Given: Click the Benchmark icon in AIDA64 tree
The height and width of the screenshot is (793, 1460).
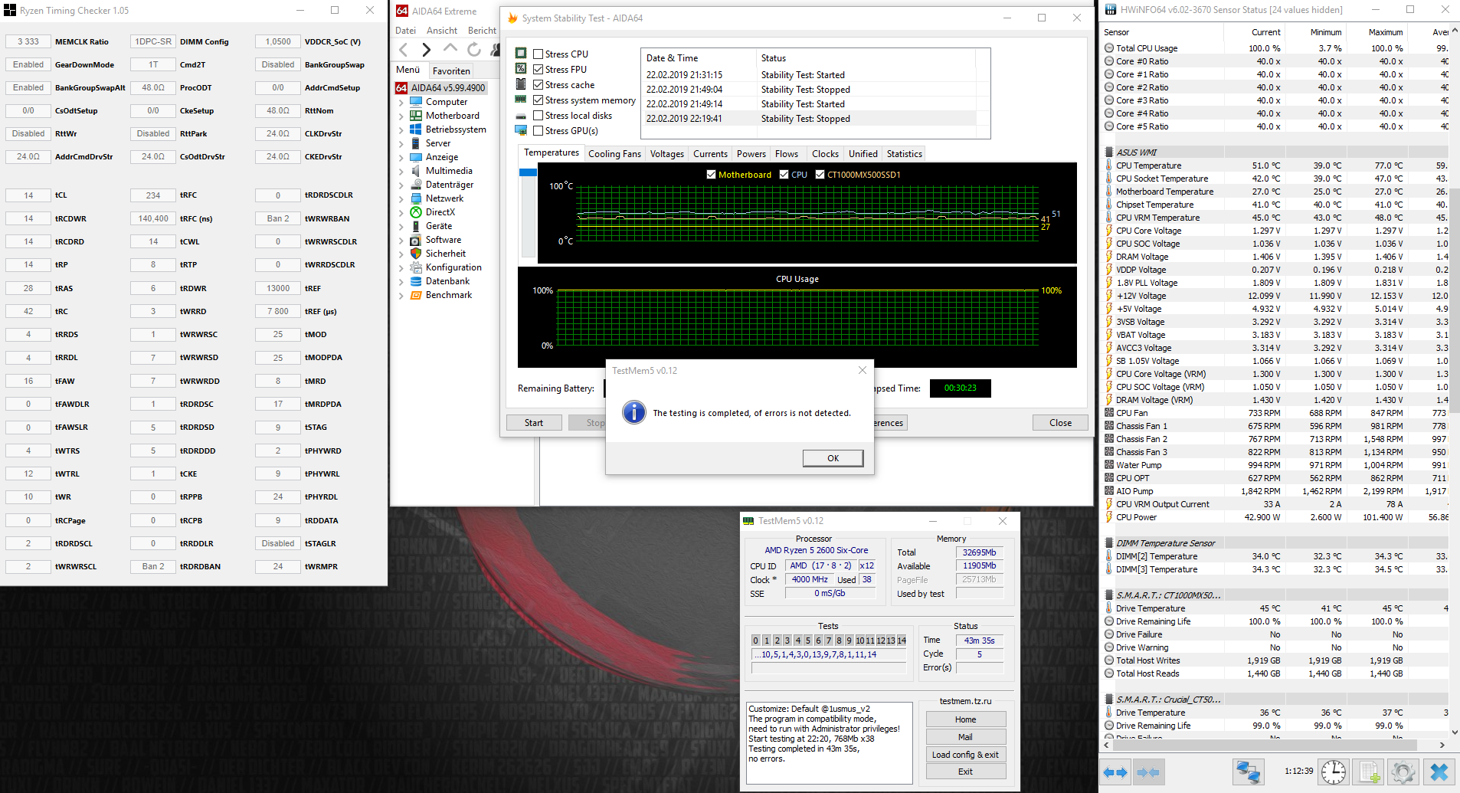Looking at the screenshot, I should pos(416,295).
